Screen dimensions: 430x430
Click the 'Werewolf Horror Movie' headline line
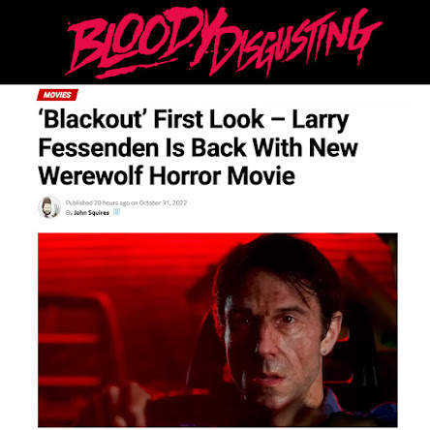[x=167, y=176]
